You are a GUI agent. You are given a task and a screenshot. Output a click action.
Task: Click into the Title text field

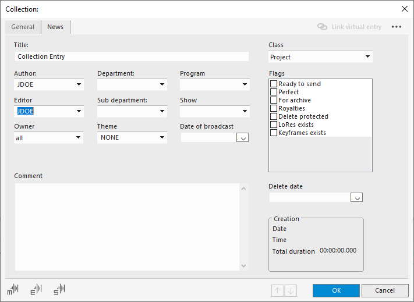(131, 57)
